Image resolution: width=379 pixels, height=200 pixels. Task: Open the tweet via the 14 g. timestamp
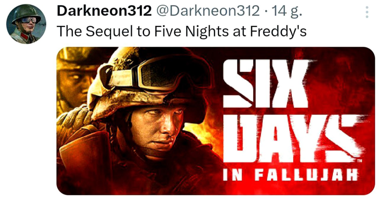(286, 11)
